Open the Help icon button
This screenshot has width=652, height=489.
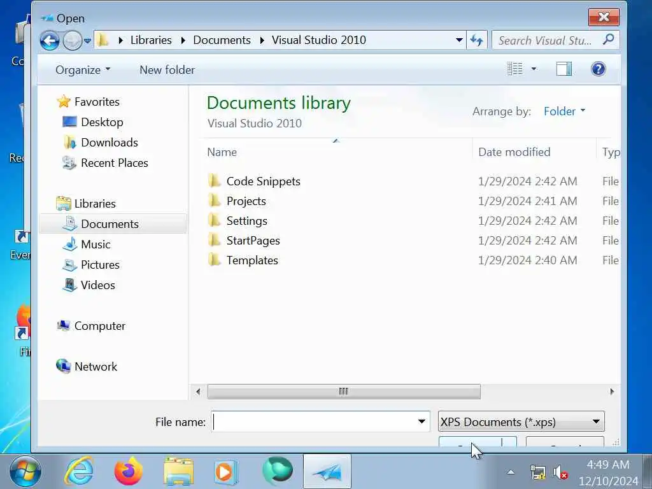[598, 69]
